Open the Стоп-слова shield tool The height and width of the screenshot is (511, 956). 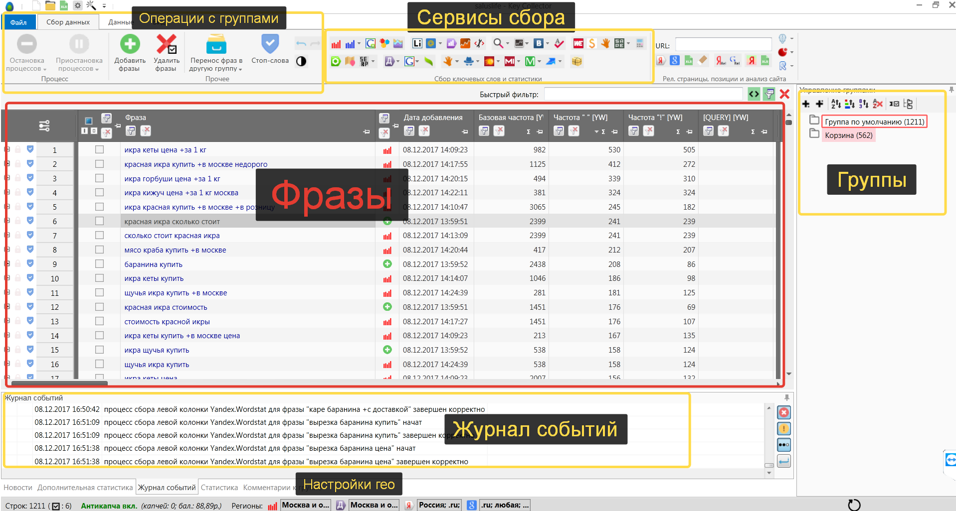pyautogui.click(x=270, y=44)
